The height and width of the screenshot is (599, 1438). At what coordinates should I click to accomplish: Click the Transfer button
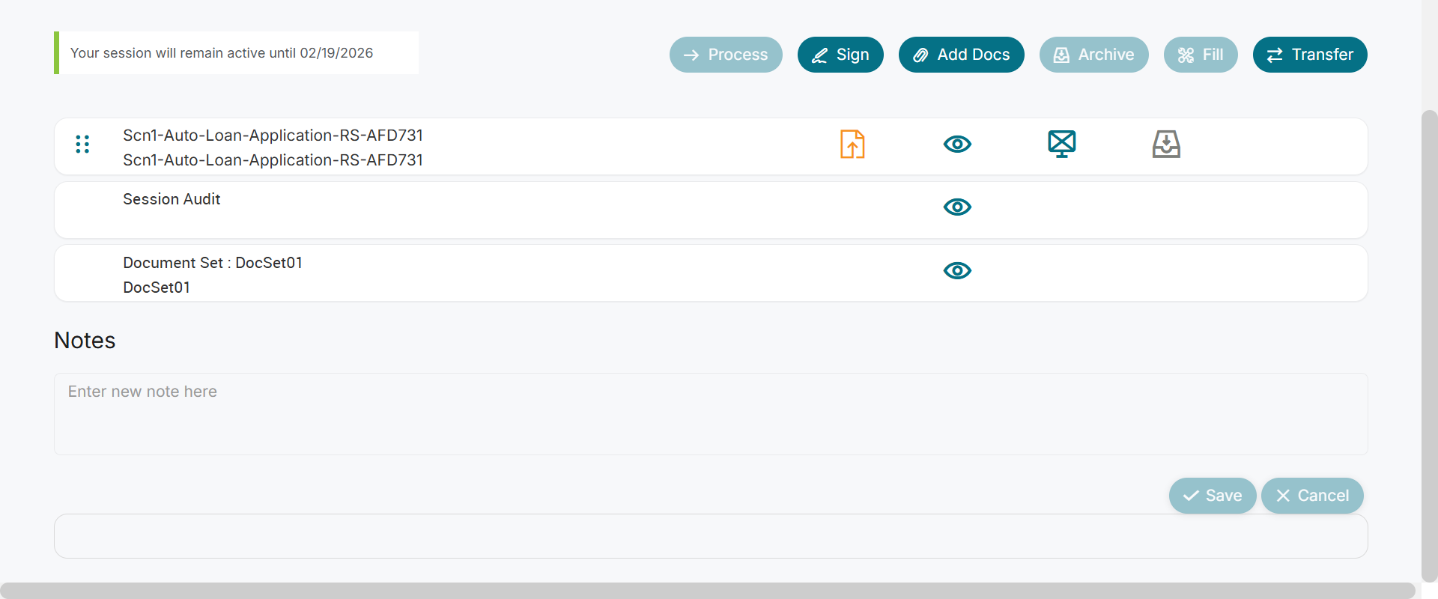(1310, 55)
